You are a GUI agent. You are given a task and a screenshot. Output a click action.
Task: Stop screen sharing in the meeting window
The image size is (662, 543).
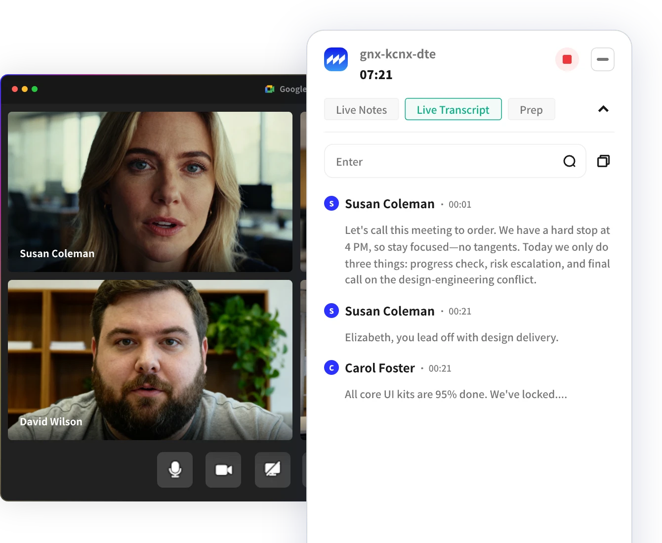tap(272, 470)
